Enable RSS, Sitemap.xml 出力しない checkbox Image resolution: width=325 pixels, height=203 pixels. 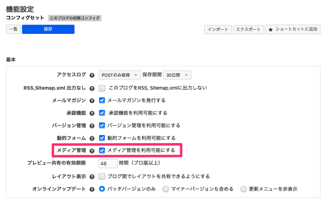[x=102, y=88]
